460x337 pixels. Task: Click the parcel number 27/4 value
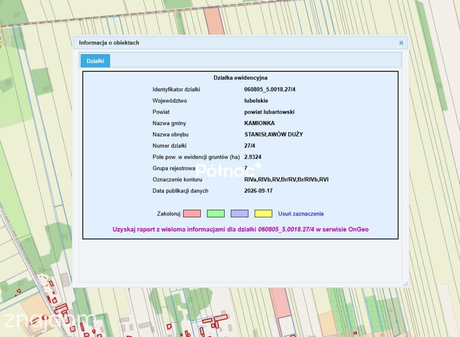pos(250,146)
